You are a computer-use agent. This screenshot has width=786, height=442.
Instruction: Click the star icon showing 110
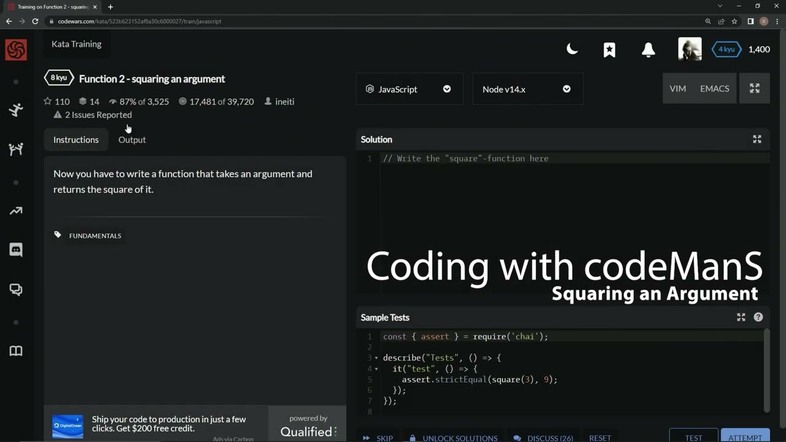point(48,101)
